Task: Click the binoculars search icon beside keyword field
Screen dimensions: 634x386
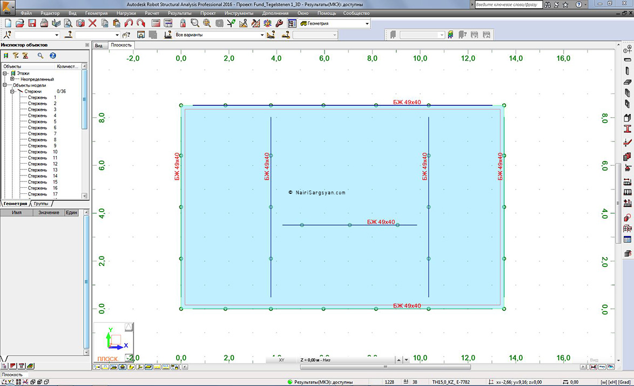Action: [548, 4]
